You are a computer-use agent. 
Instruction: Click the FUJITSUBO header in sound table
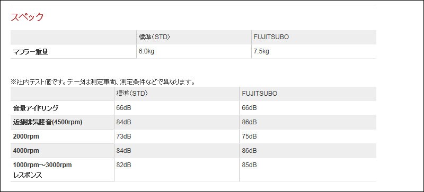point(260,94)
